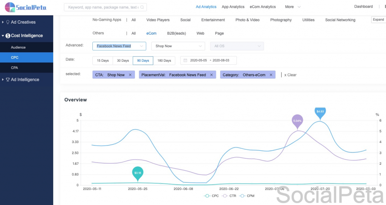The image size is (386, 205).
Task: Open the App Analytics tab
Action: click(x=233, y=7)
